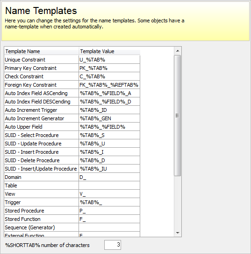Select the Sequence (Generator) row name

click(42, 227)
